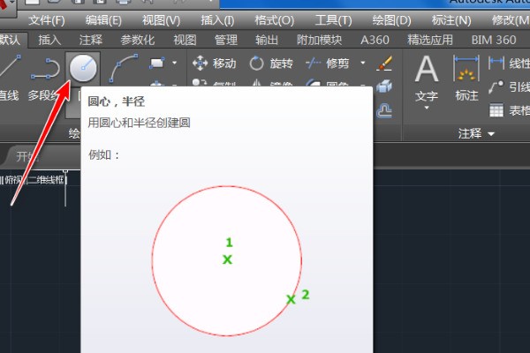Open the Trim (修剪) dropdown arrow
The width and height of the screenshot is (530, 353).
pos(364,63)
